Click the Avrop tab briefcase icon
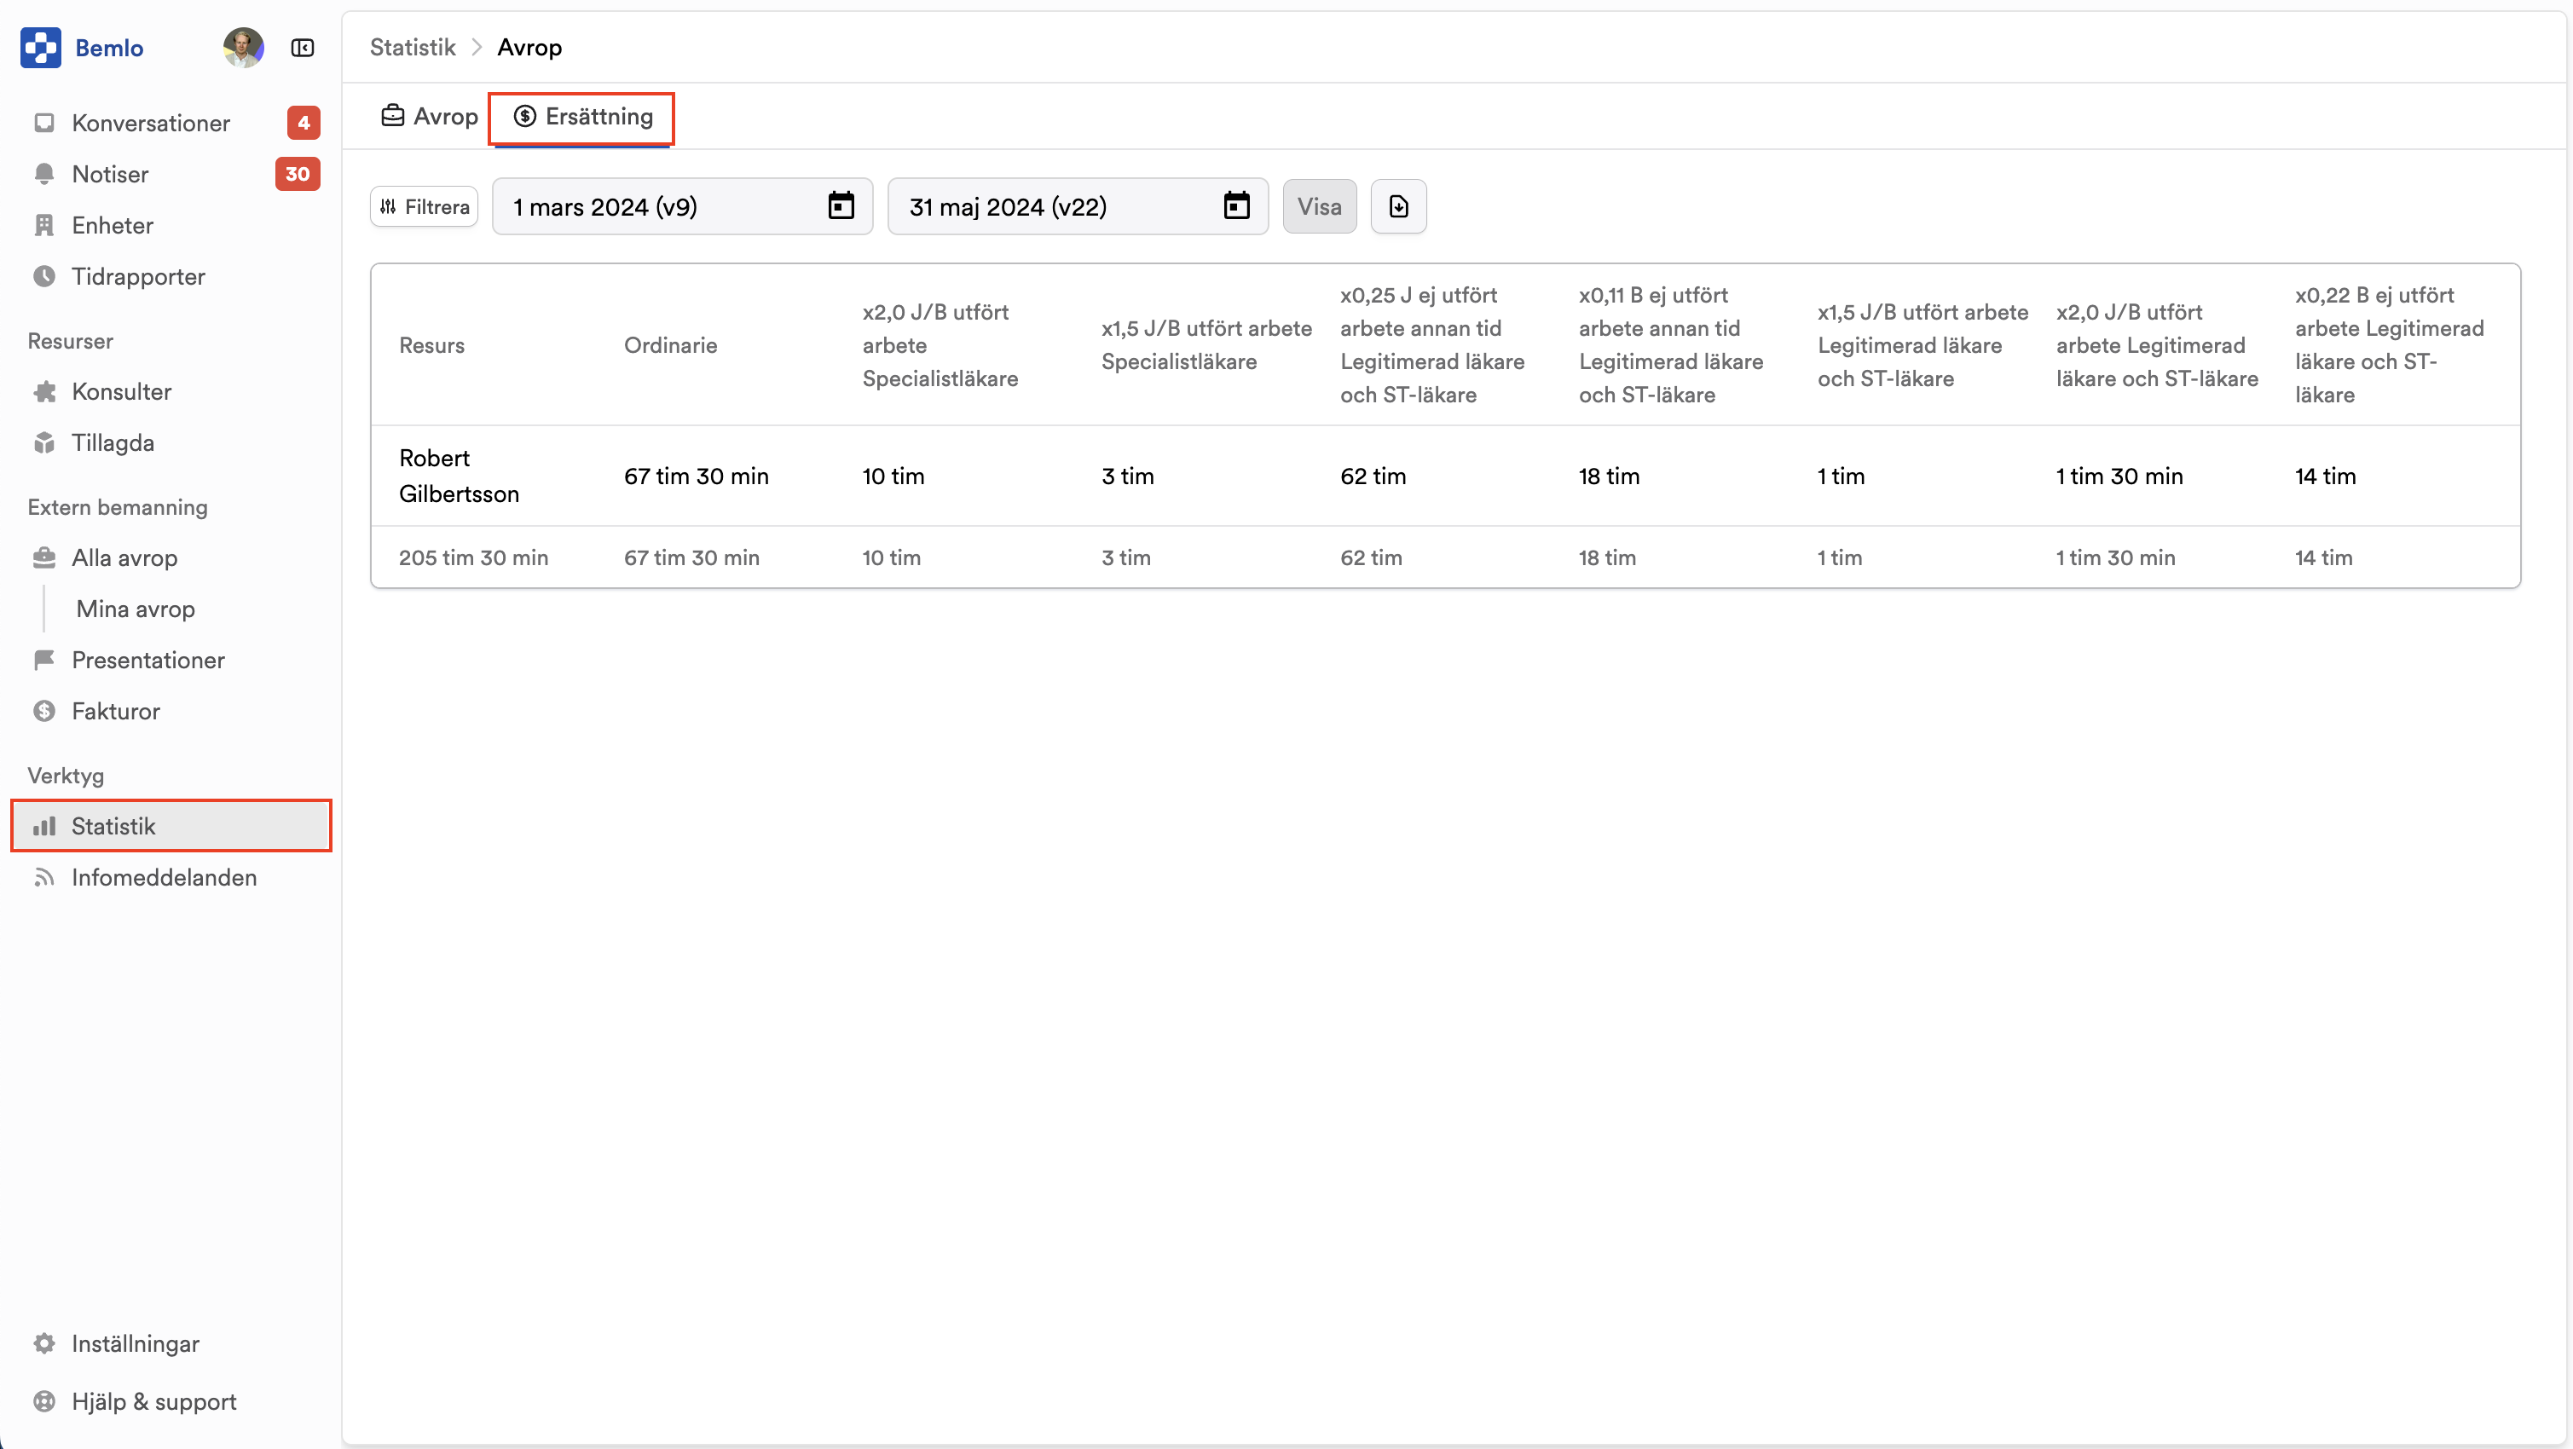The image size is (2573, 1449). (392, 116)
